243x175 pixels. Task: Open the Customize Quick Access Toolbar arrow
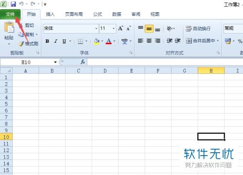click(x=45, y=4)
